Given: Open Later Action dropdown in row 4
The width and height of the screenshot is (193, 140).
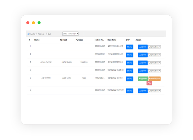Looking at the screenshot, I should [x=154, y=71].
